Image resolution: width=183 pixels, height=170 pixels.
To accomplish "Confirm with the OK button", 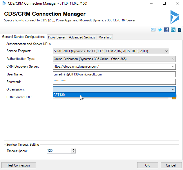I will tap(148, 165).
